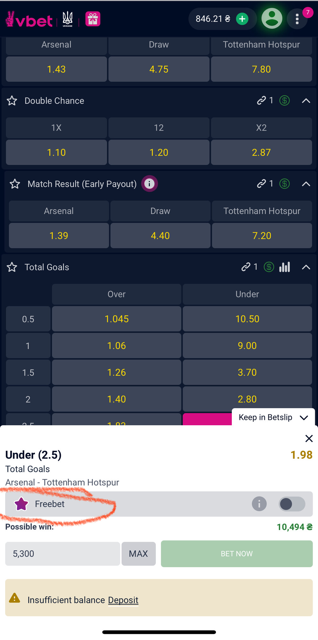Viewport: 318px width, 640px height.
Task: Open Total Goals statistics bar chart icon
Action: click(285, 267)
